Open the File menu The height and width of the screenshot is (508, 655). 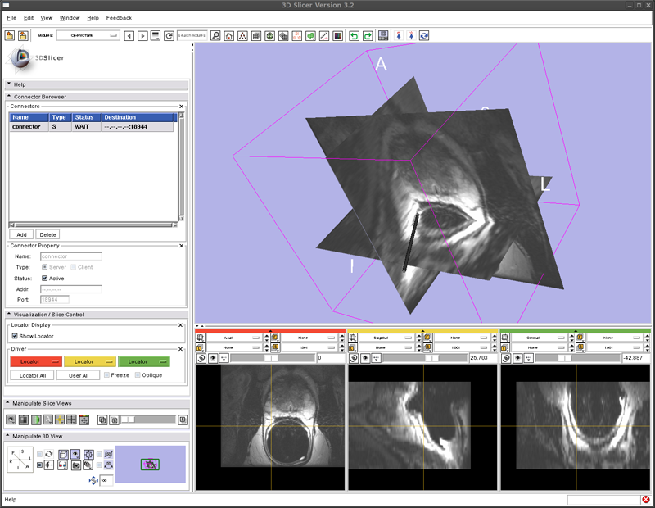coord(11,17)
